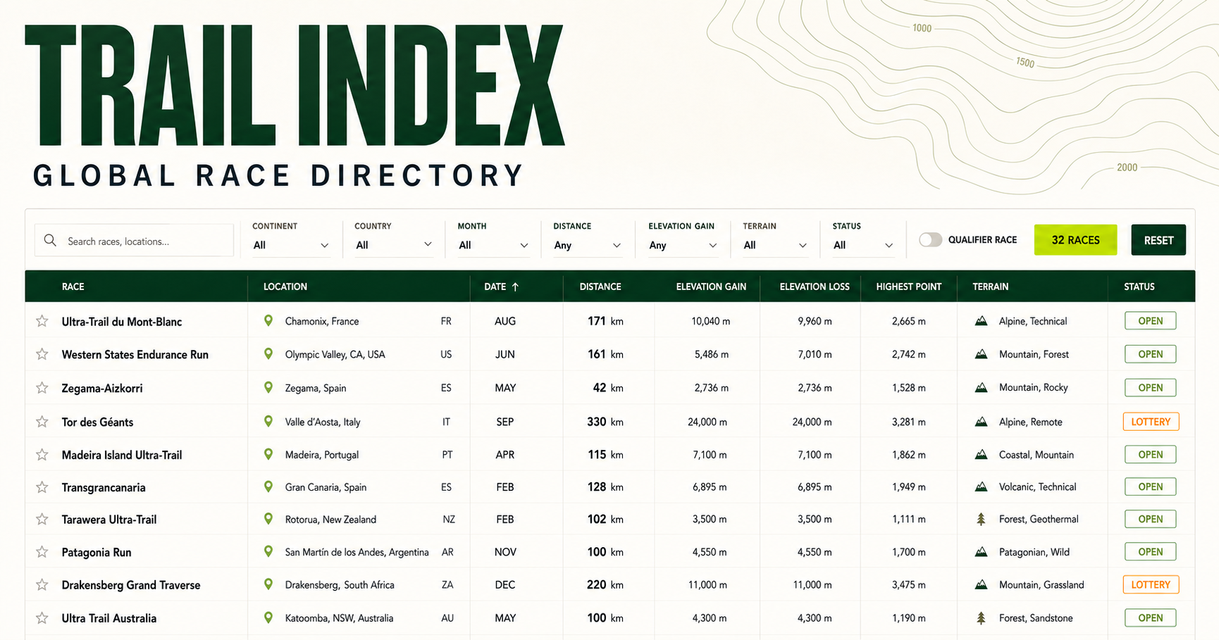Viewport: 1219px width, 640px height.
Task: Open the Elevation Gain dropdown
Action: 683,245
